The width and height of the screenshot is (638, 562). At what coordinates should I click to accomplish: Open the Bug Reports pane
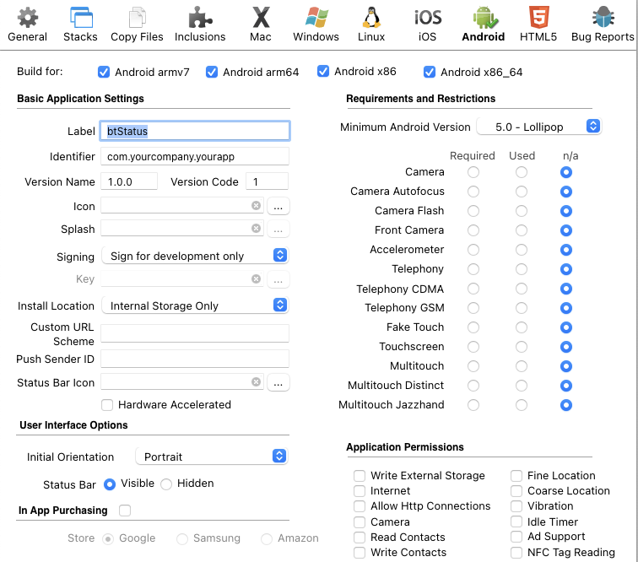click(x=602, y=24)
